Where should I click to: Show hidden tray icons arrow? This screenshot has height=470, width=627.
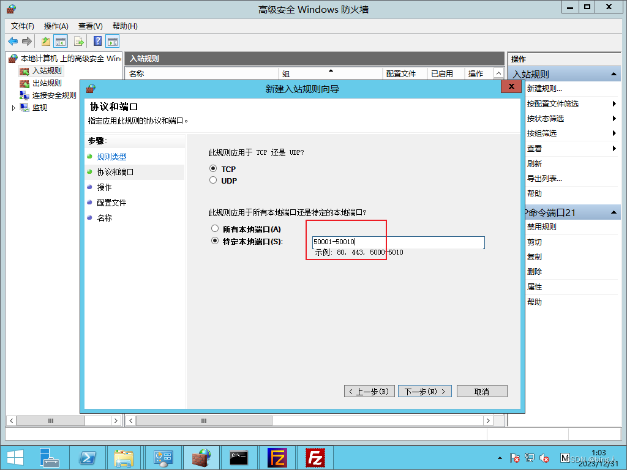(x=500, y=458)
